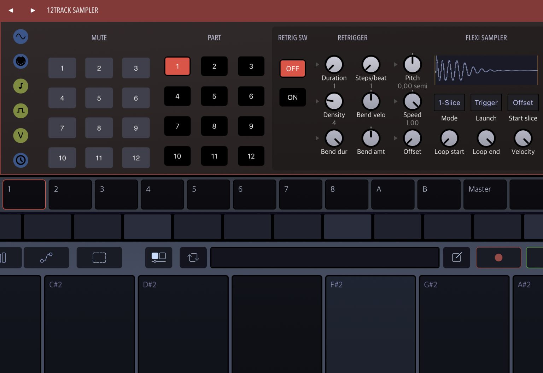Go to previous device with left arrow
543x373 pixels.
click(x=11, y=10)
